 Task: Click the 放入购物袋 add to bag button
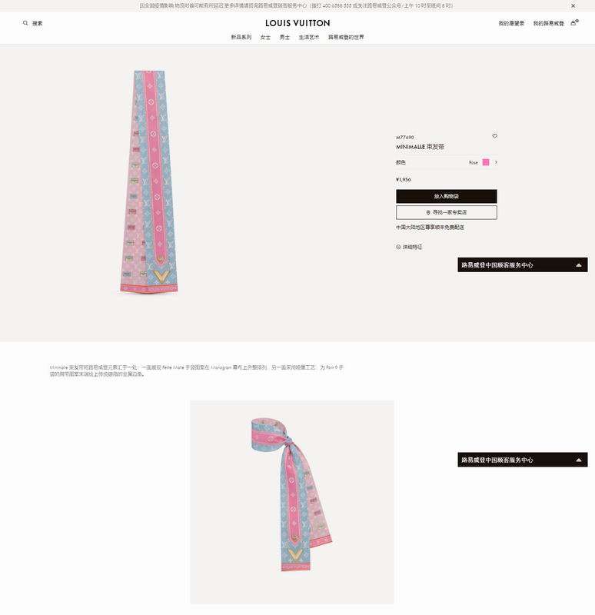pyautogui.click(x=447, y=196)
